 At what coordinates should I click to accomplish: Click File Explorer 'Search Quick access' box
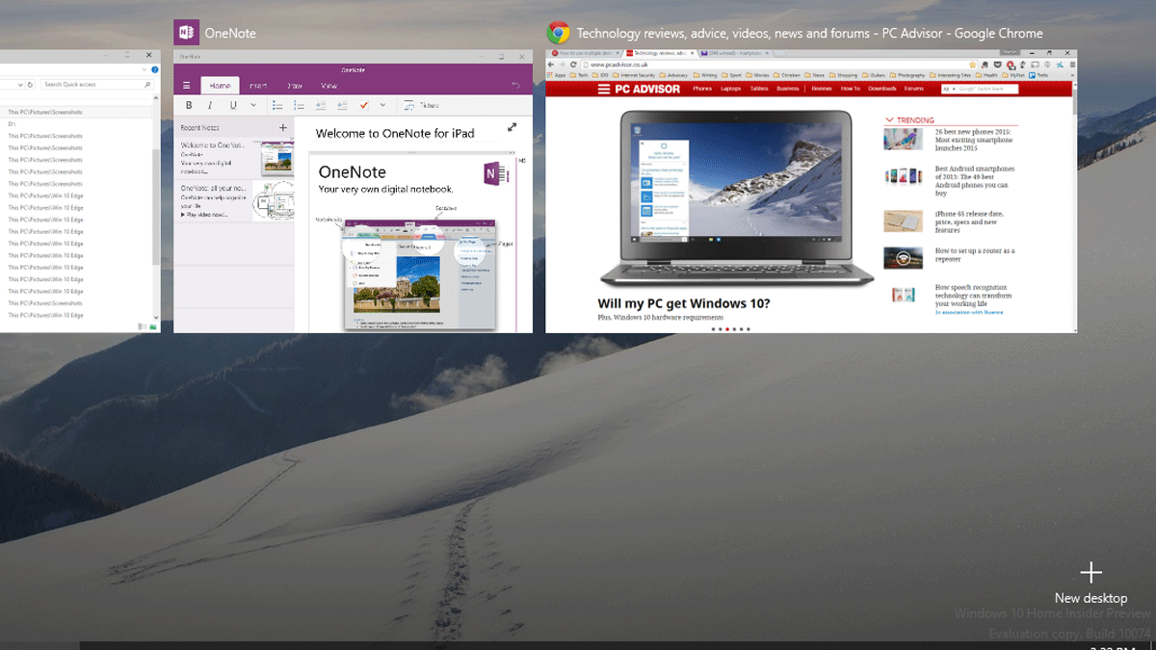[x=96, y=85]
